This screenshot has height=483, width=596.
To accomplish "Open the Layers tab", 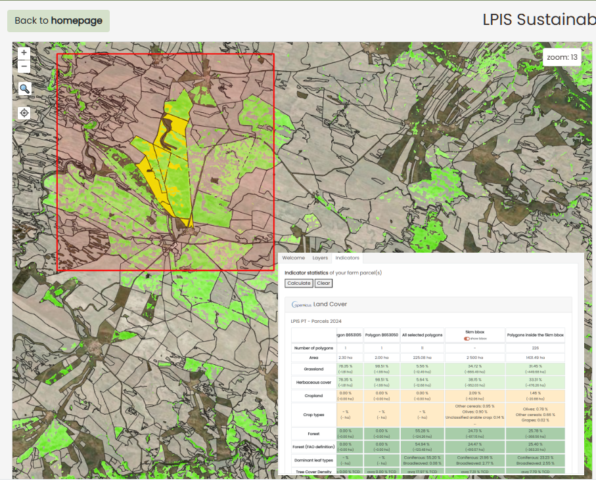I will pos(320,258).
